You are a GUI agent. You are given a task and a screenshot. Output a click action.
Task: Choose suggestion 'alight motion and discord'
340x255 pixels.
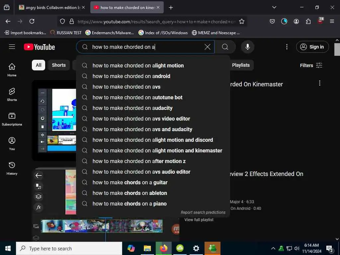[x=153, y=140]
